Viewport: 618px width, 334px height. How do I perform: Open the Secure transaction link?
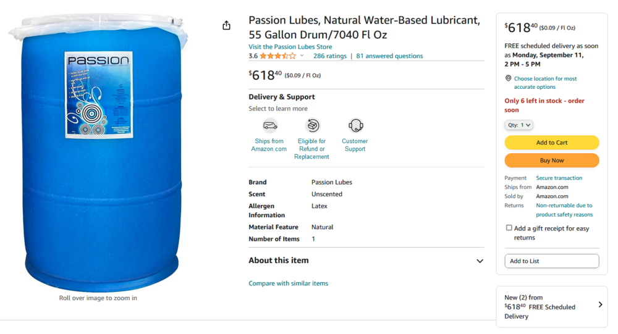point(559,178)
